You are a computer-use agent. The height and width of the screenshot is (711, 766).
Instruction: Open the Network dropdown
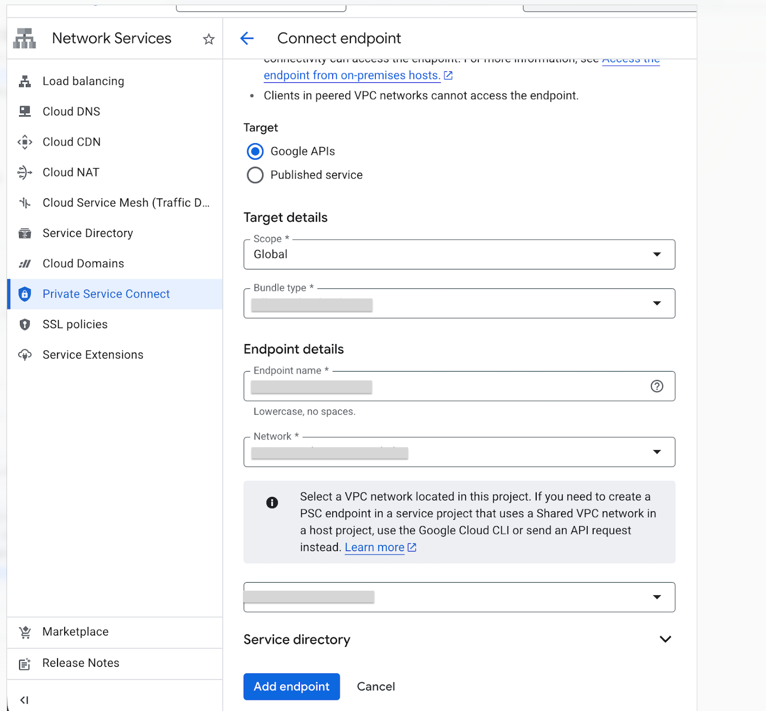tap(459, 452)
